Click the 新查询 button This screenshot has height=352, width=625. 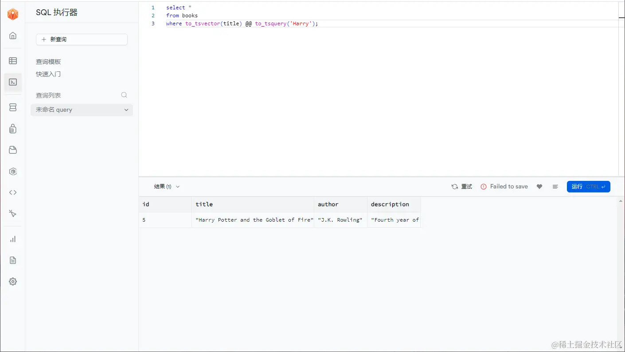click(x=82, y=39)
